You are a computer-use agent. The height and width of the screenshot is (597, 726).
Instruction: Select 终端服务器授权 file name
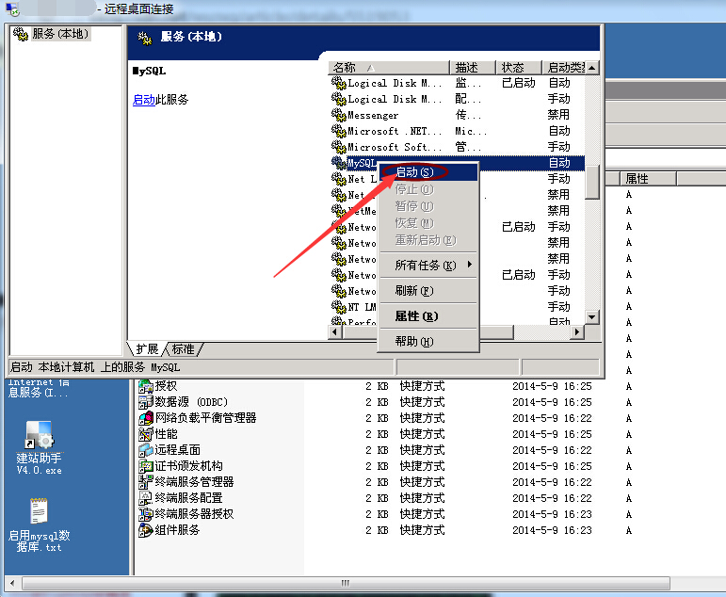(x=194, y=514)
